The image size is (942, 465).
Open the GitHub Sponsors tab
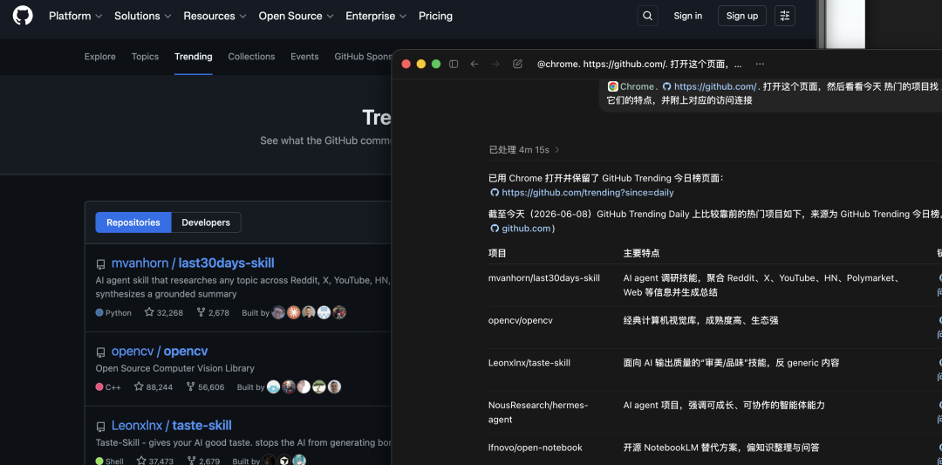[x=363, y=57]
